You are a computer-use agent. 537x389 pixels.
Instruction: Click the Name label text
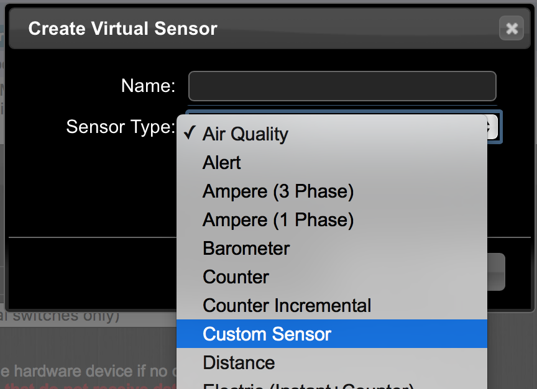click(x=148, y=86)
